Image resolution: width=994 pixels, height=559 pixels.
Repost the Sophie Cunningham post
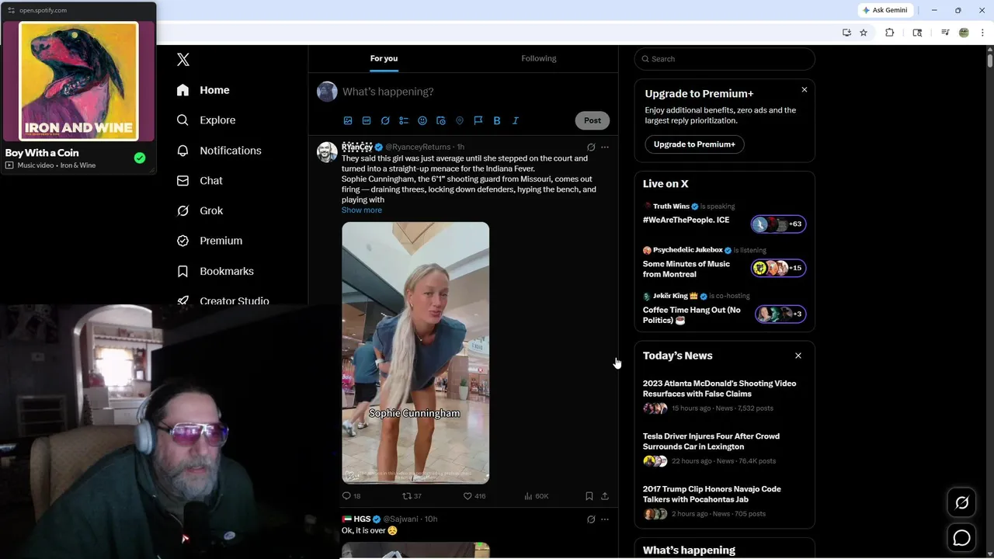tap(412, 496)
